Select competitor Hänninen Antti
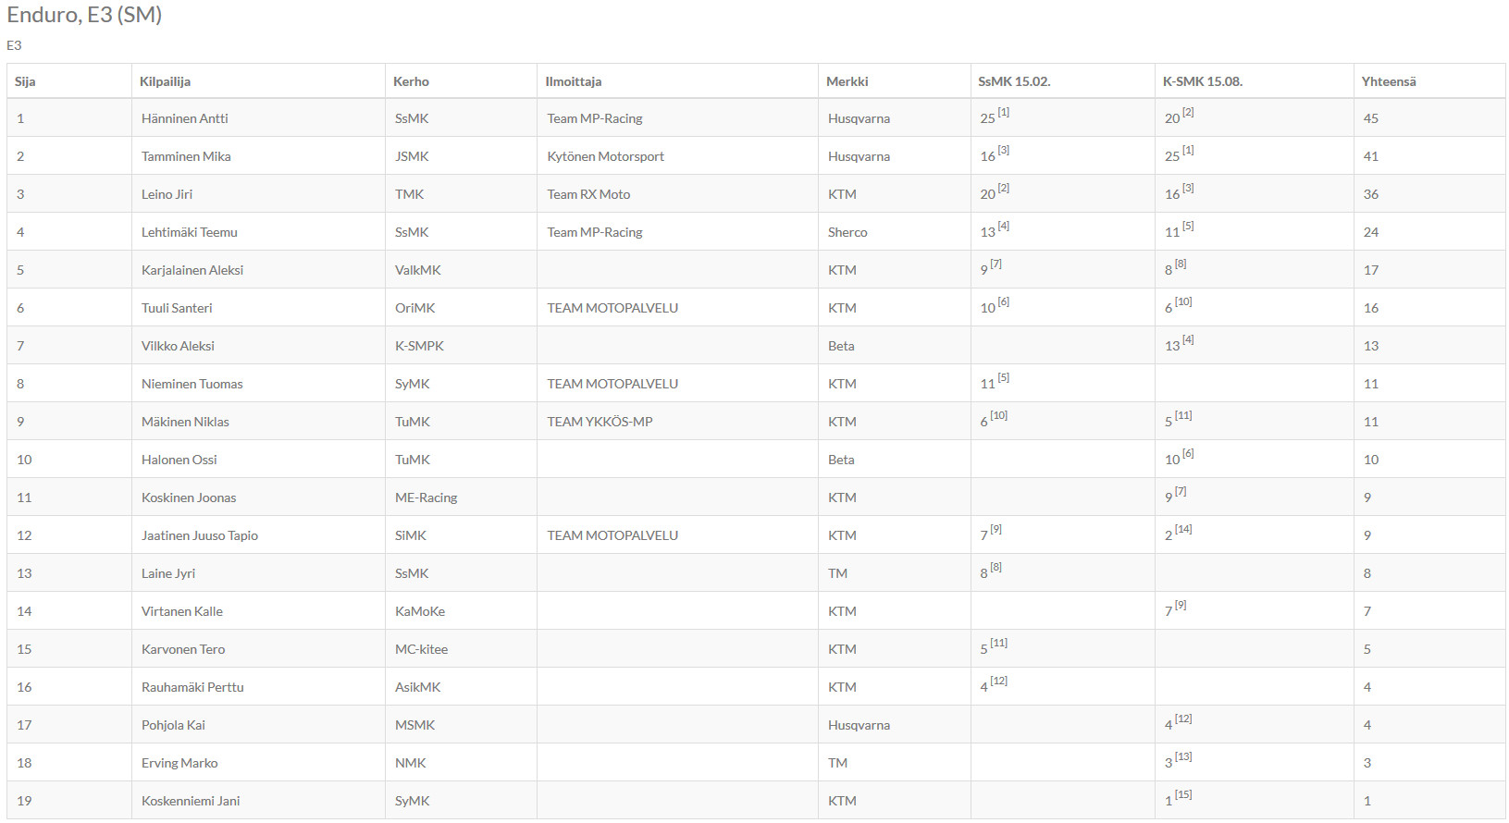Viewport: 1509px width, 823px height. 184,118
